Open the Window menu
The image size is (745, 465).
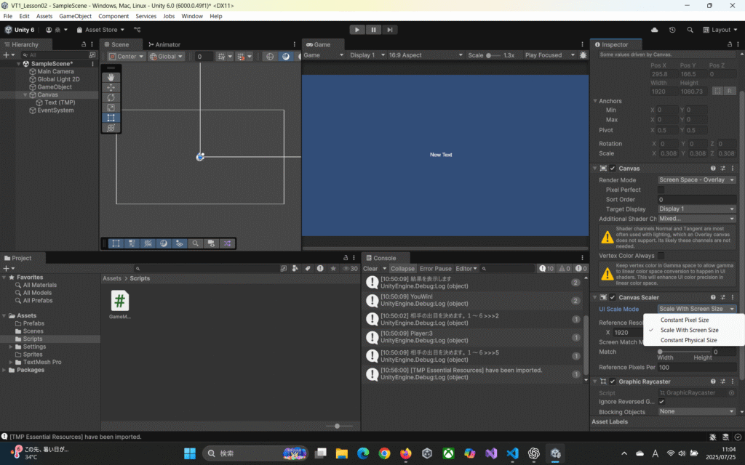click(x=192, y=16)
